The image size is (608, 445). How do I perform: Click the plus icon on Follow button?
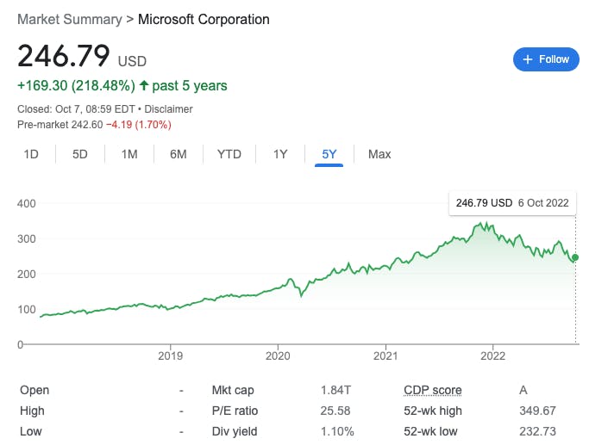(x=527, y=59)
